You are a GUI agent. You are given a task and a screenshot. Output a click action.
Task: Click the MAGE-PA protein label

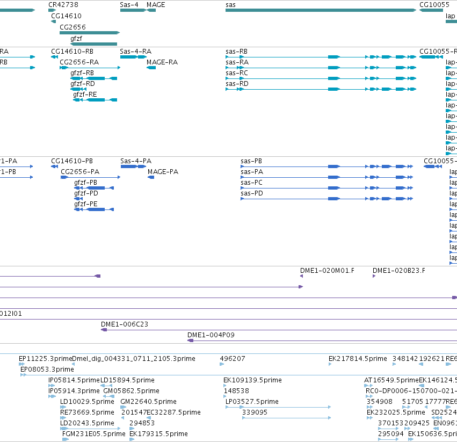(x=163, y=172)
